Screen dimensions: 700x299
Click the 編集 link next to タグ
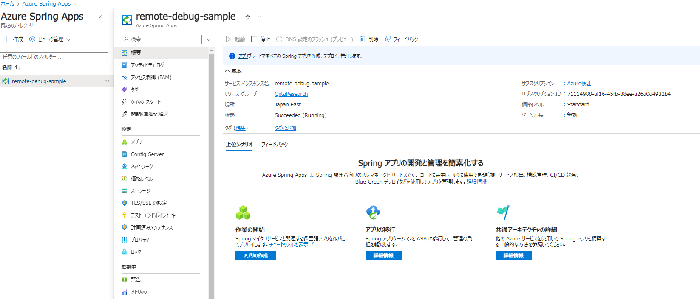click(241, 128)
